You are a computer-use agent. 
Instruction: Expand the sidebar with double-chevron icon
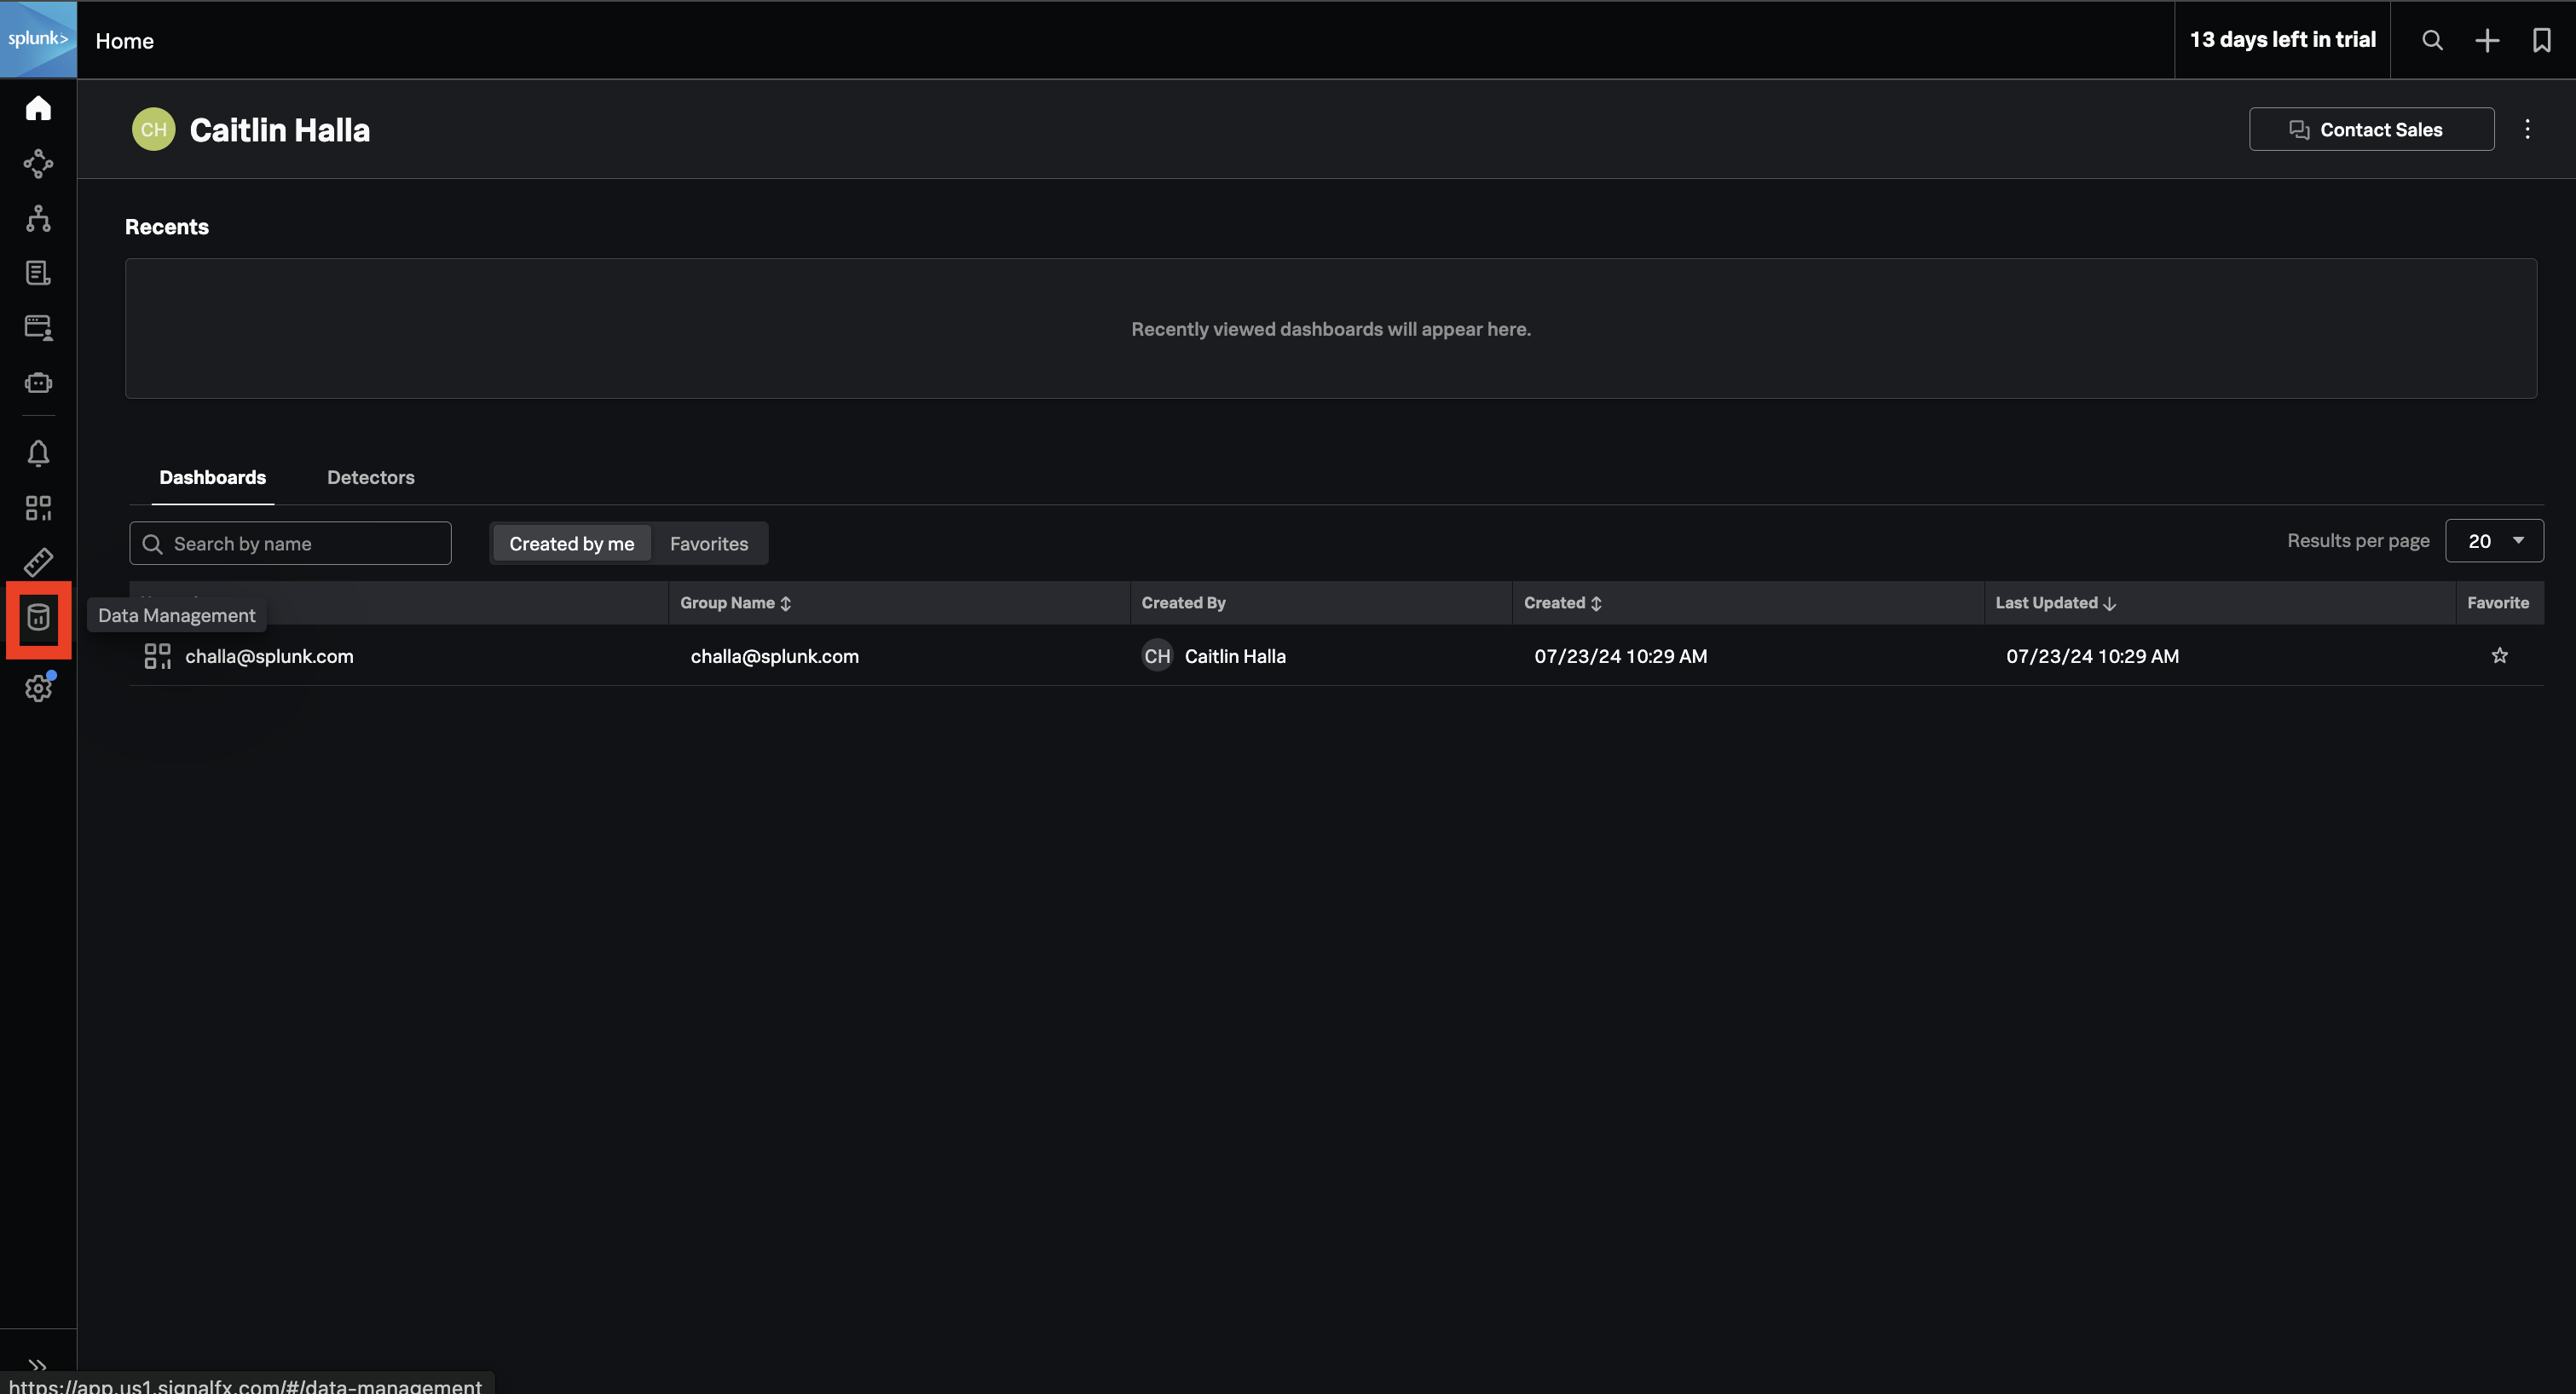tap(38, 1364)
